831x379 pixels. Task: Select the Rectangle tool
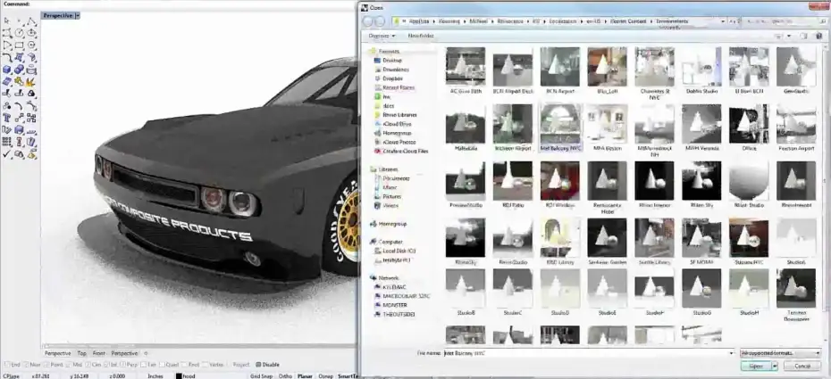click(19, 45)
